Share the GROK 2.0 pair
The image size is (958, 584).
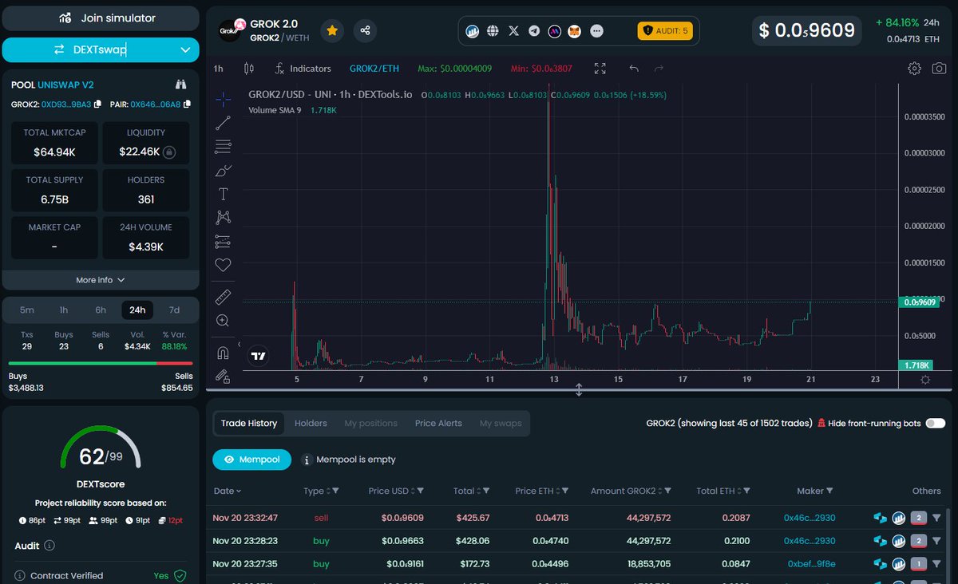click(x=365, y=30)
